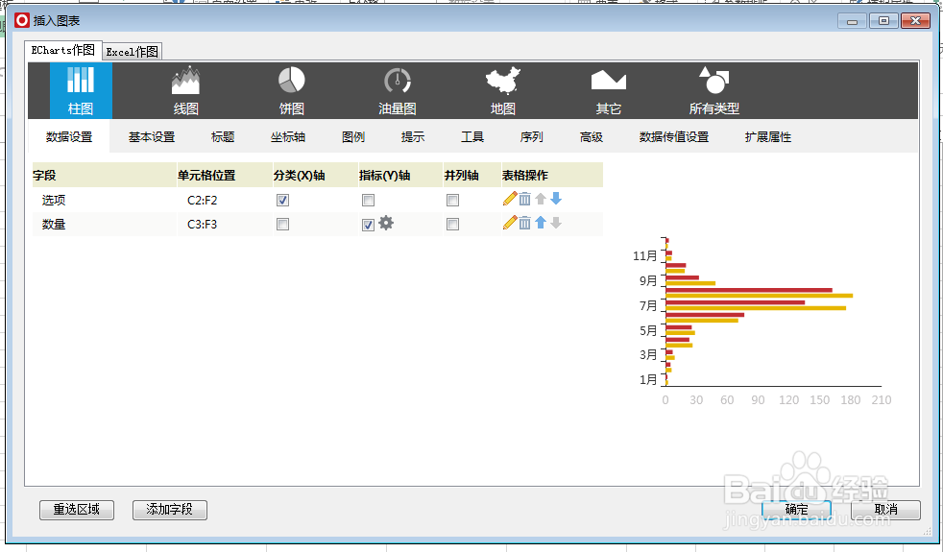This screenshot has height=552, width=943.
Task: Edit the 数量 field with pencil icon
Action: pyautogui.click(x=510, y=223)
